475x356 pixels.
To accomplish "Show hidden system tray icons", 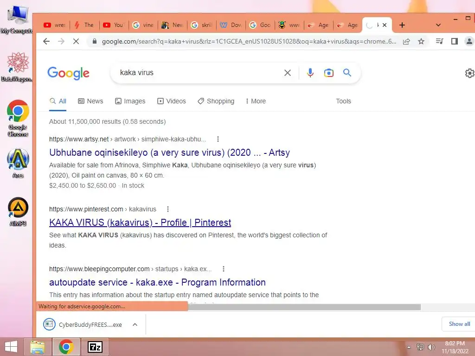I will pos(409,347).
